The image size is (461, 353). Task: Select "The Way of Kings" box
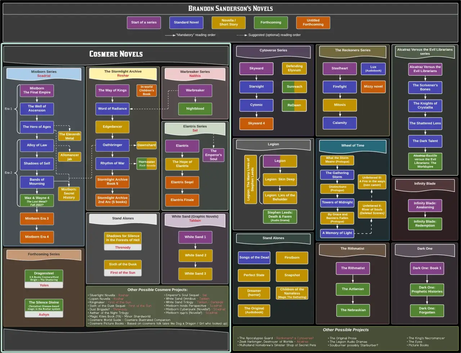pyautogui.click(x=112, y=90)
